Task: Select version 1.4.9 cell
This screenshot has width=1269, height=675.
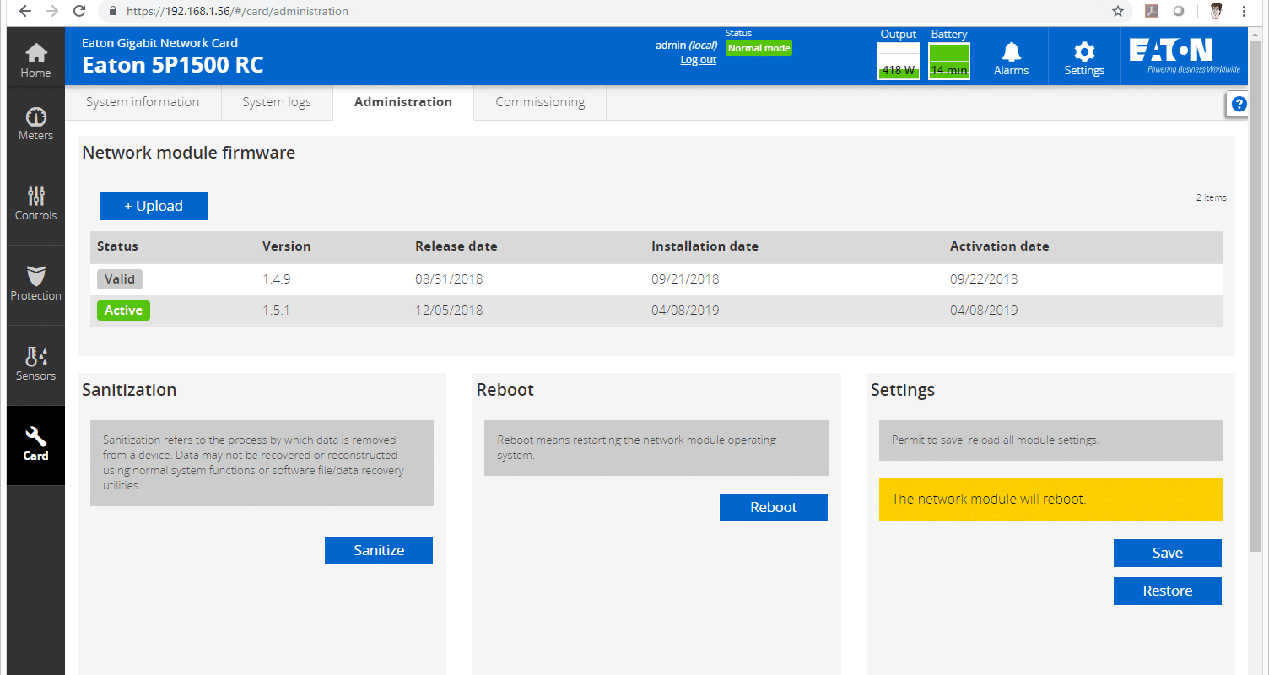Action: [x=277, y=279]
